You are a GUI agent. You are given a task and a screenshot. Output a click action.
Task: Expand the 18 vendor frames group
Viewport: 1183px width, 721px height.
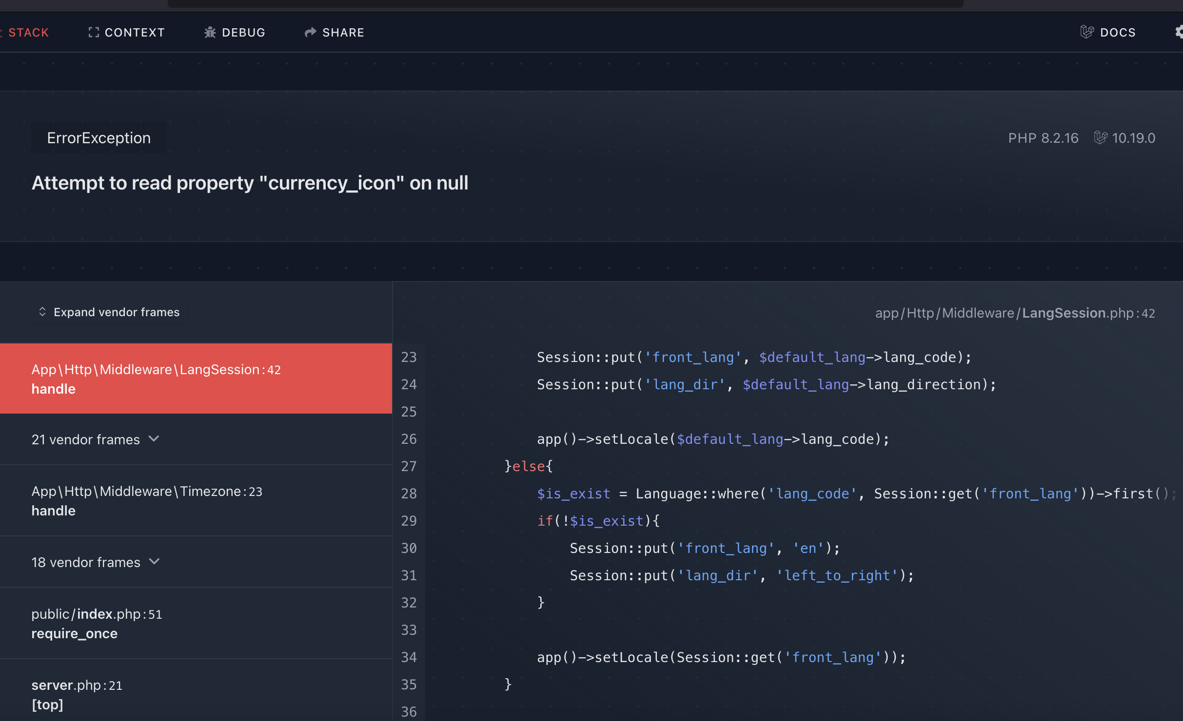coord(196,562)
